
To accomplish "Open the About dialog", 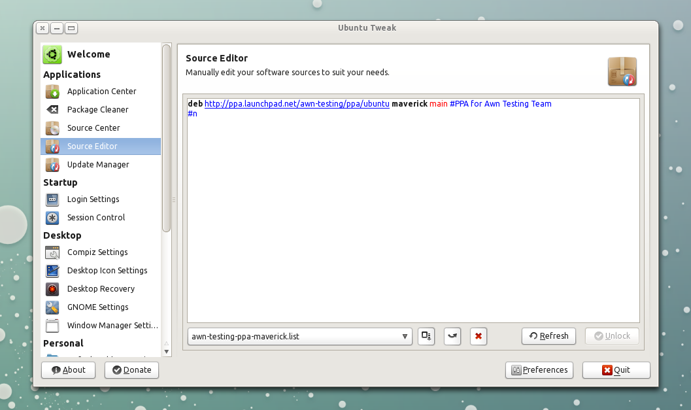I will [x=68, y=370].
